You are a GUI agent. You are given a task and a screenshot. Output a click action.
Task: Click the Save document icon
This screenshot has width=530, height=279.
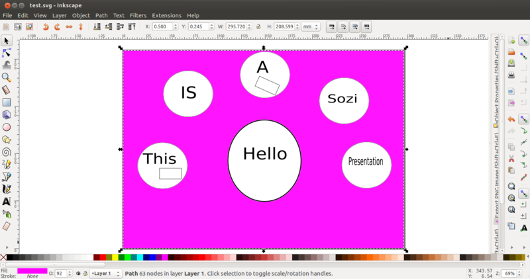click(x=511, y=63)
